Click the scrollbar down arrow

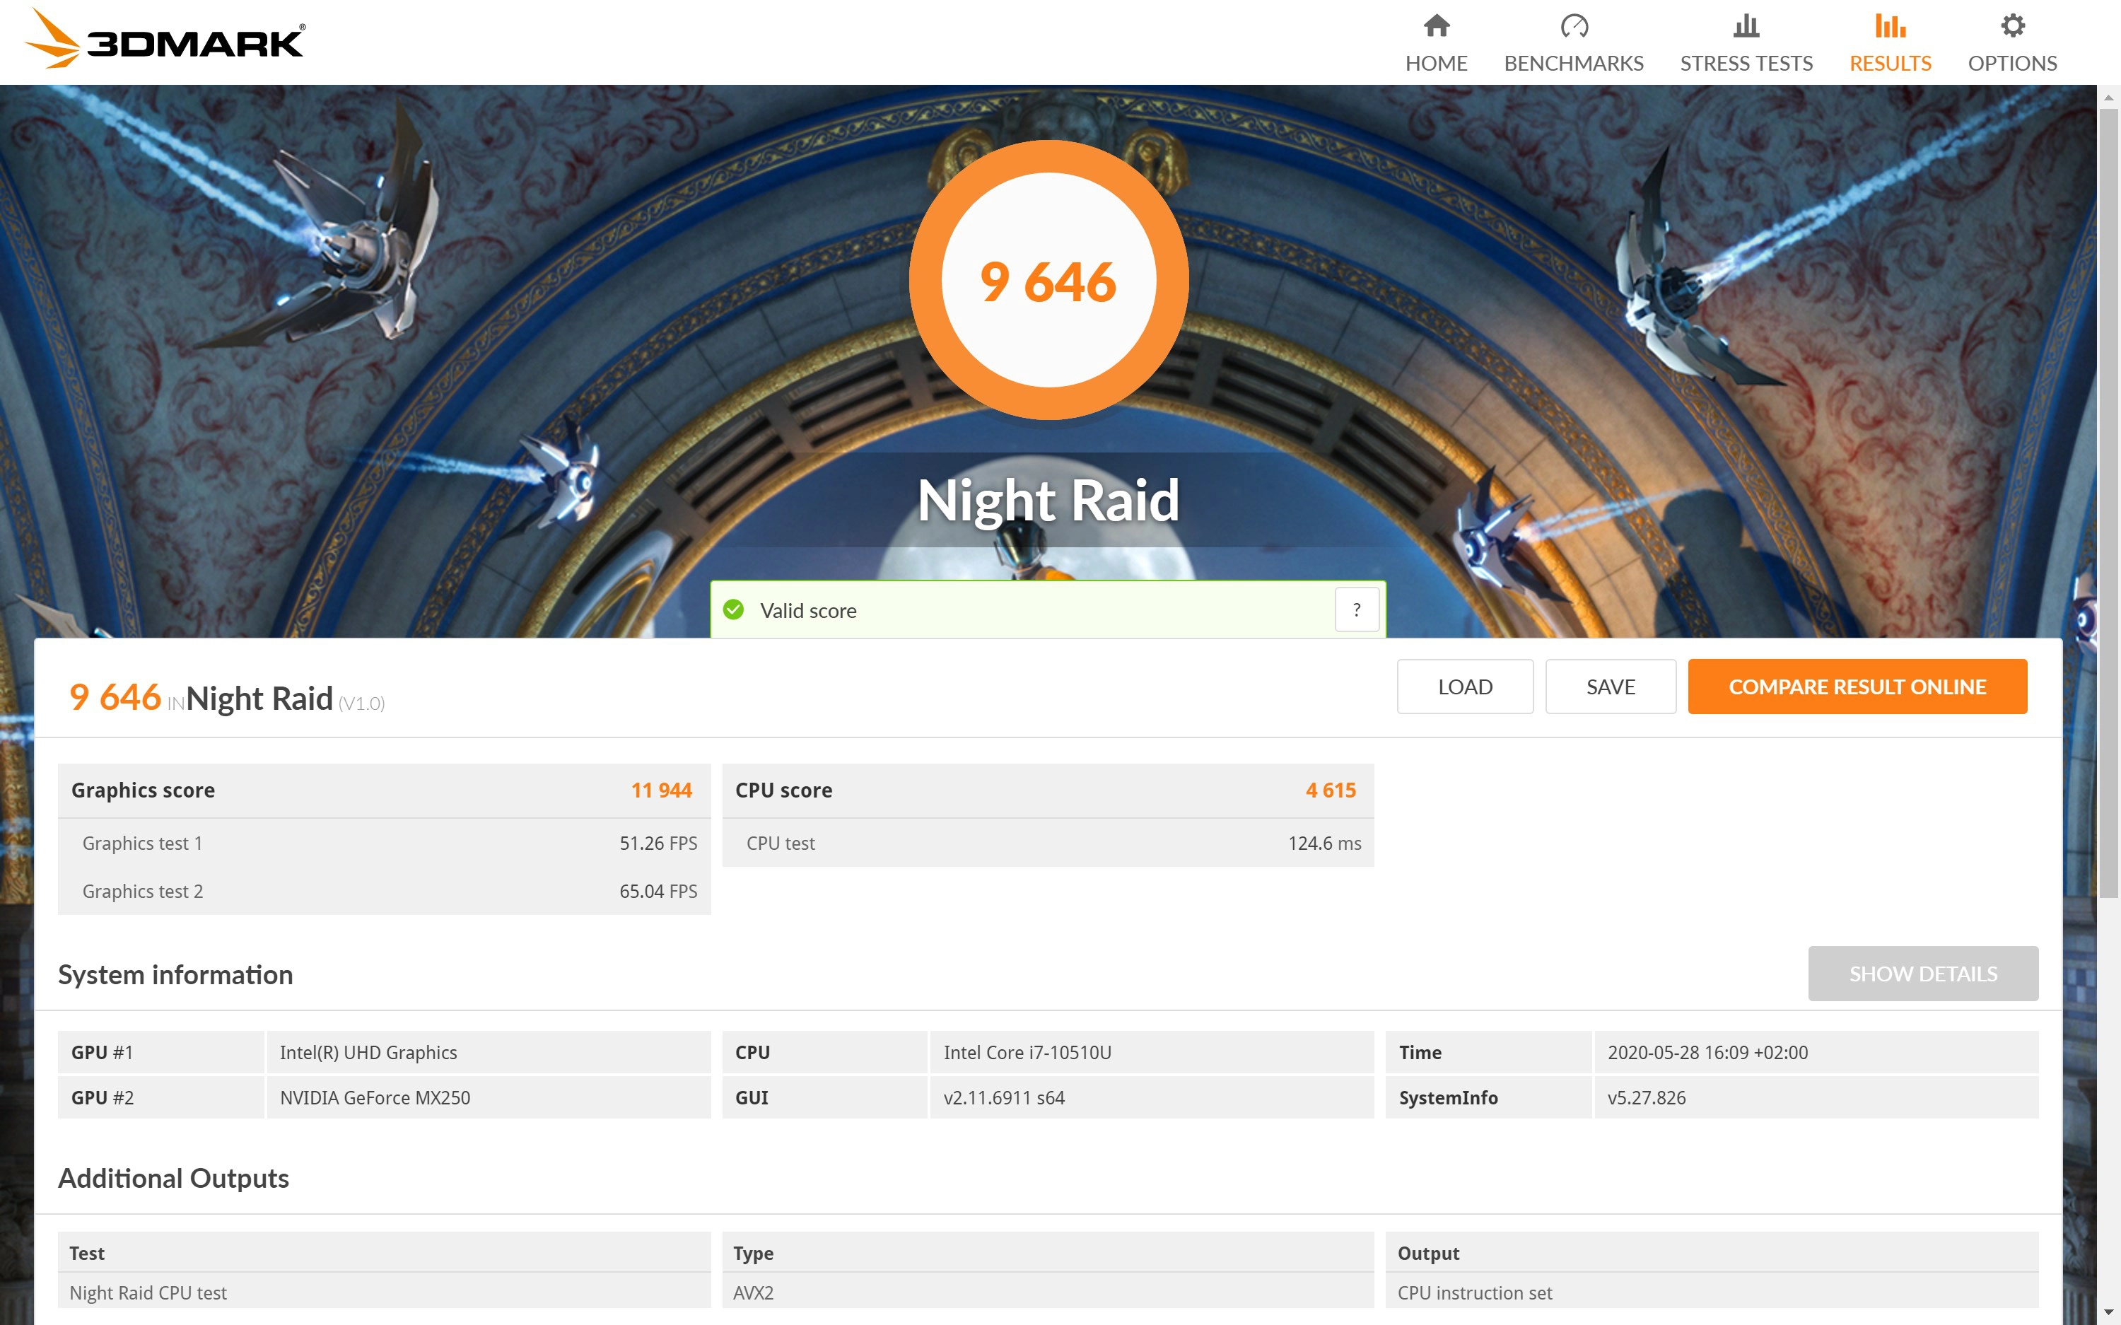click(x=2109, y=1312)
